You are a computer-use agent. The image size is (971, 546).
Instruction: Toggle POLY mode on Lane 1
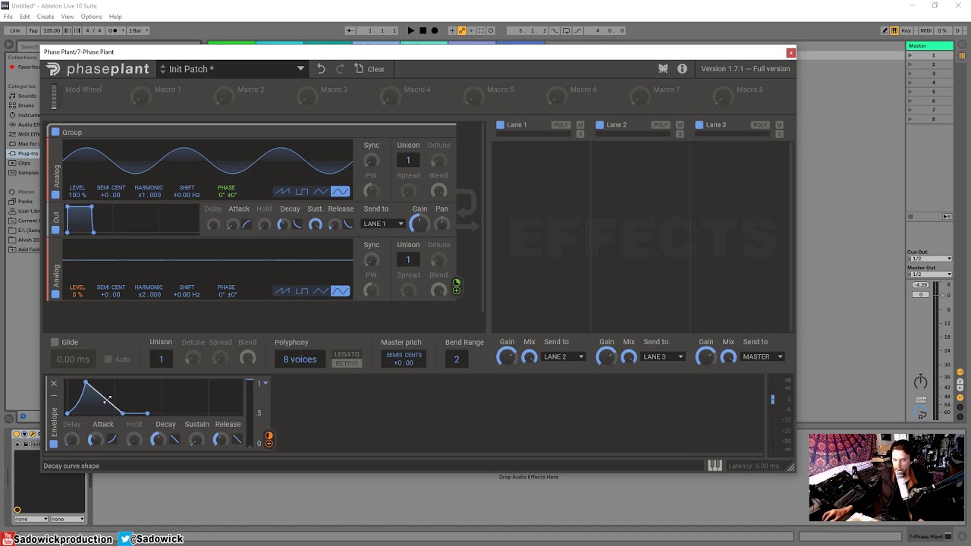pyautogui.click(x=561, y=124)
